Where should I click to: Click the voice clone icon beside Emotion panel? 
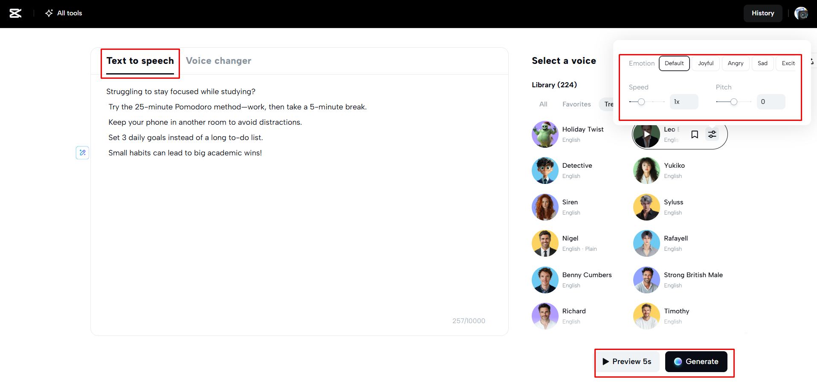click(x=812, y=61)
